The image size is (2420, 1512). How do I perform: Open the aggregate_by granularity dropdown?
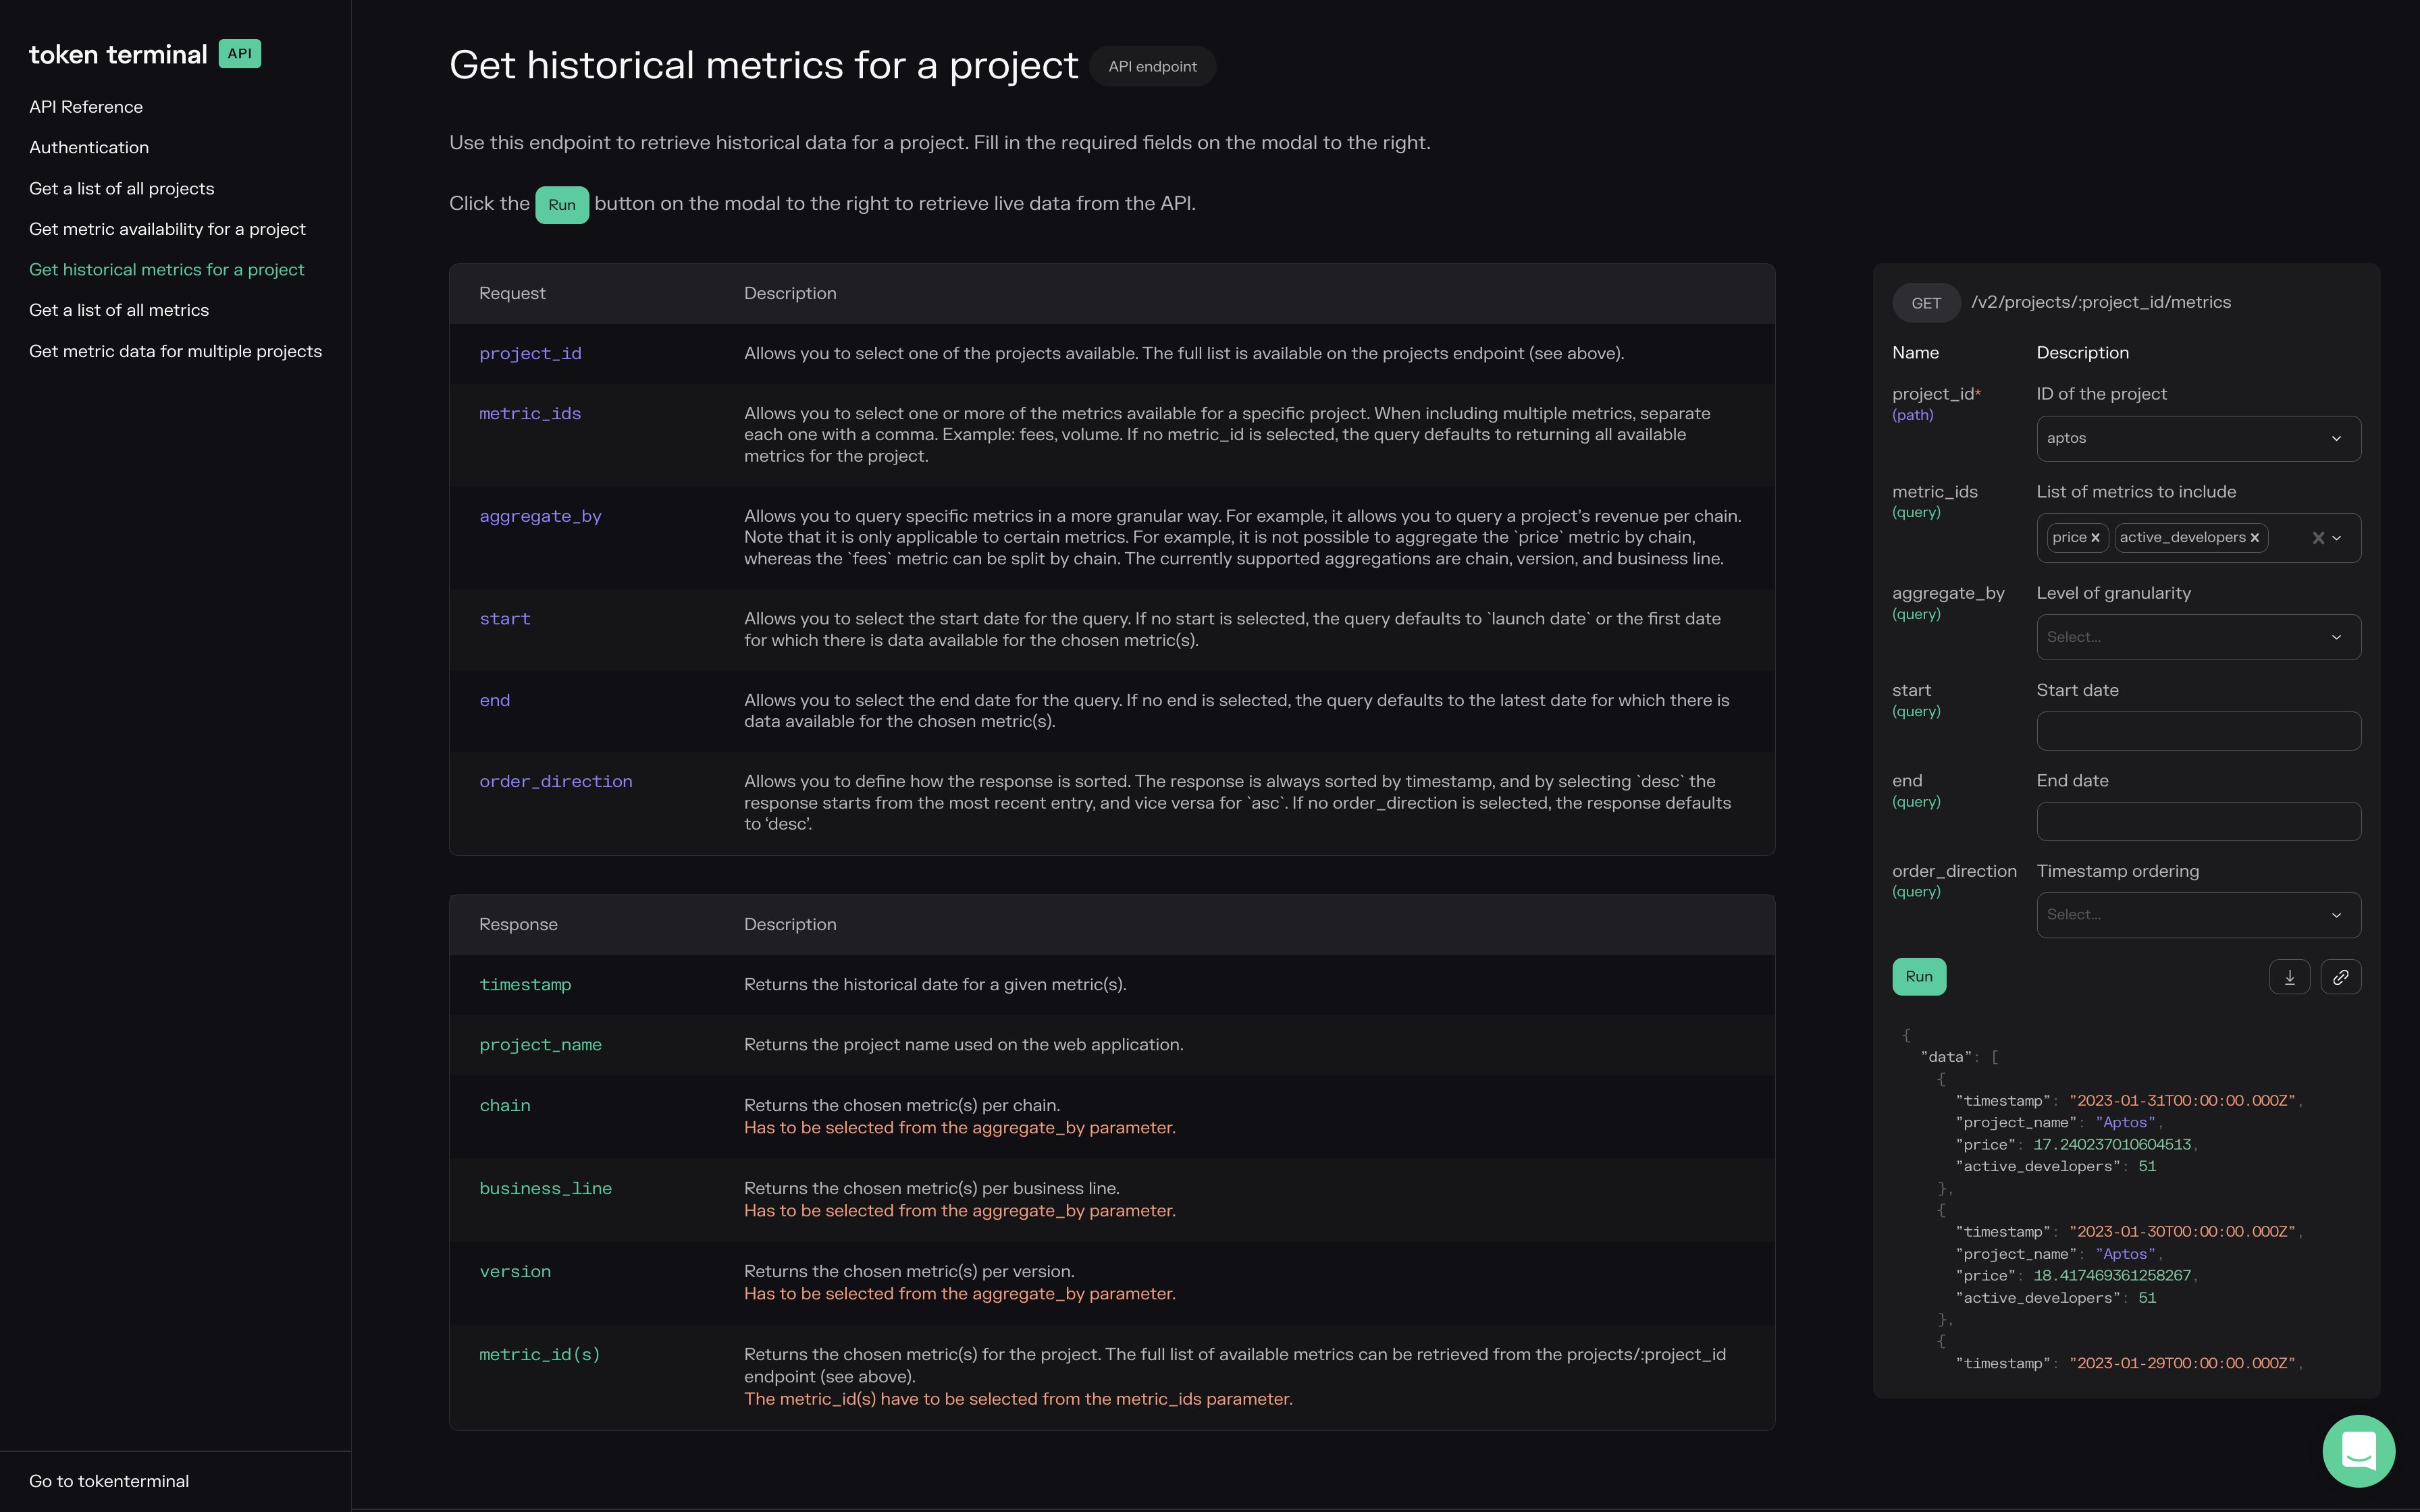click(x=2198, y=637)
